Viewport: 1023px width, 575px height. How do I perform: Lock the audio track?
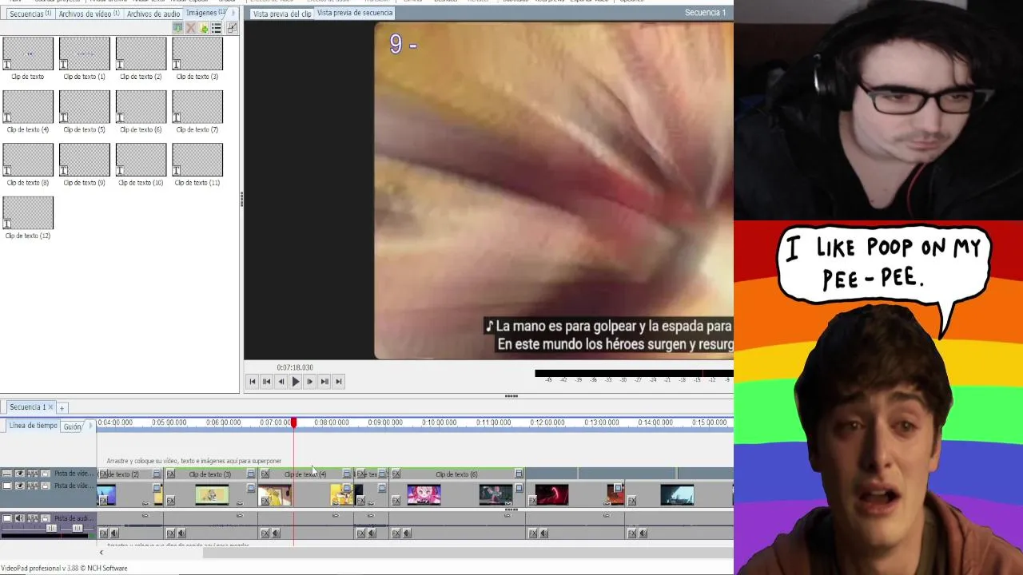click(45, 518)
